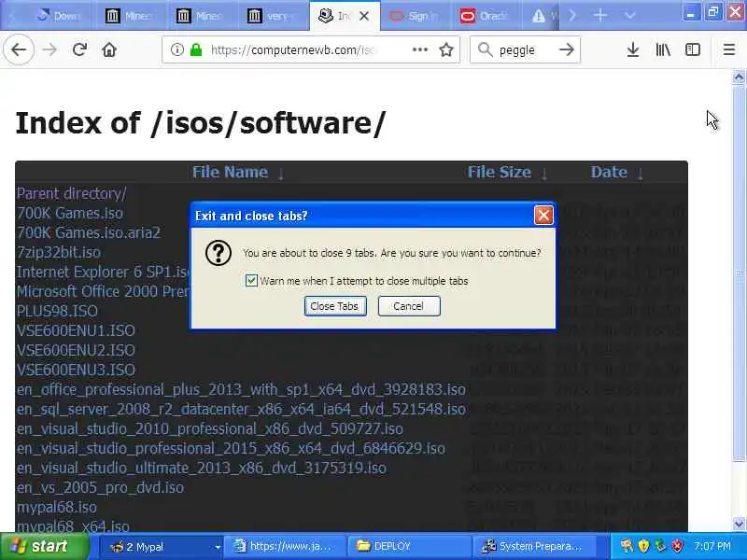Open mypal68.iso link
Image resolution: width=747 pixels, height=560 pixels.
(x=56, y=507)
